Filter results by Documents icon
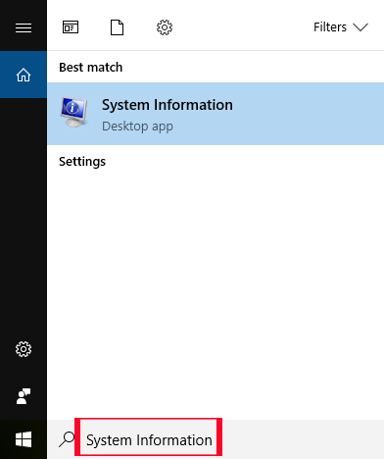The height and width of the screenshot is (459, 384). pyautogui.click(x=117, y=27)
